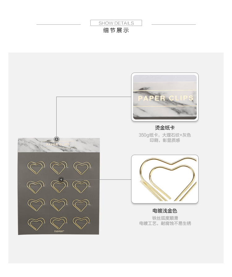
Task: Click the bottom-middle heart clip on the card
Action: pyautogui.click(x=58, y=223)
